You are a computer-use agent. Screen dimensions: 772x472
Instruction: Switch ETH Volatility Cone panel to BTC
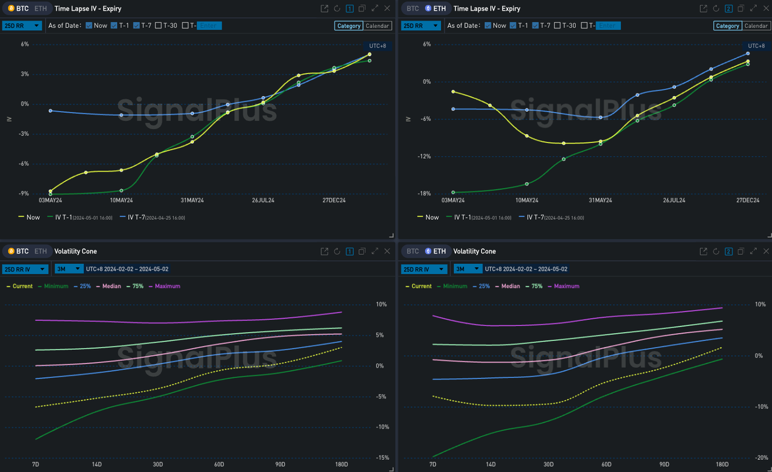click(413, 251)
